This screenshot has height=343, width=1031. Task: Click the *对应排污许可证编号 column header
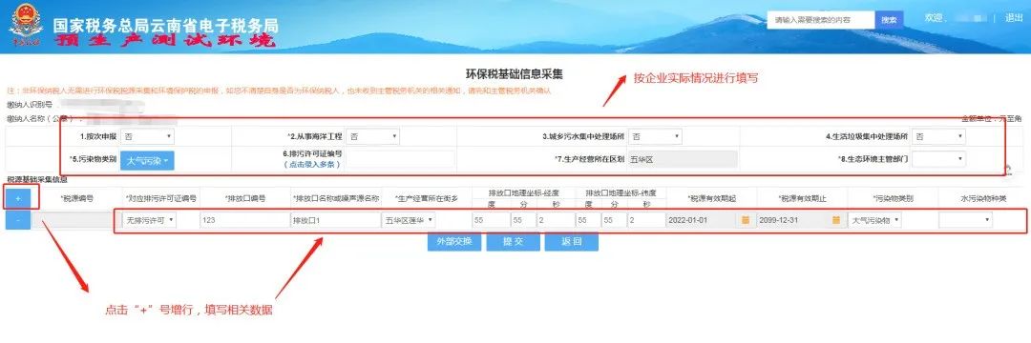[160, 198]
